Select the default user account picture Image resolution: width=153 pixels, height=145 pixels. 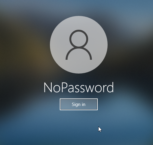79,45
